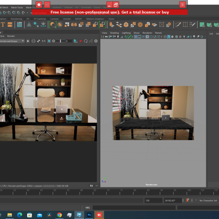Viewport: 219px width, 219px height.
Task: Adjust the exposure slider in render view
Action: [60, 41]
